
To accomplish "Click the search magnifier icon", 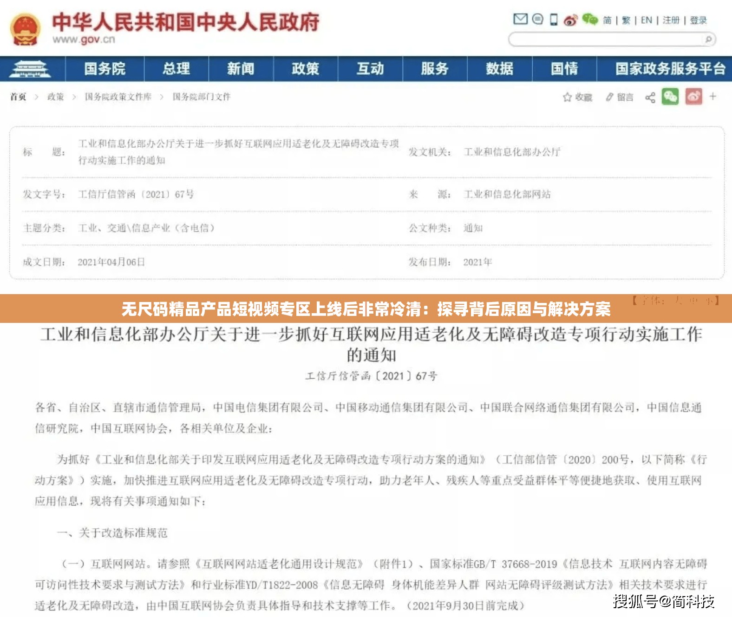I will point(709,39).
